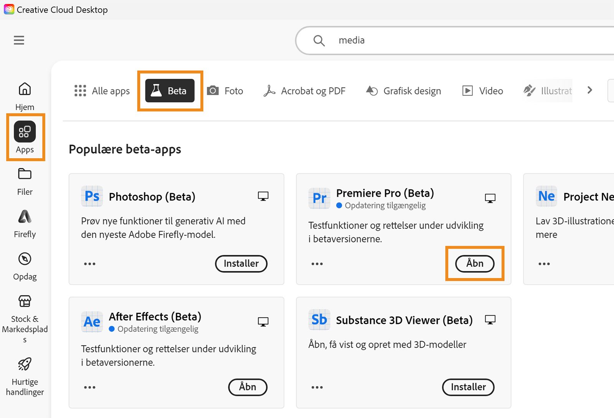Click the Photoshop (Beta) Ps icon
The image size is (614, 418).
92,196
